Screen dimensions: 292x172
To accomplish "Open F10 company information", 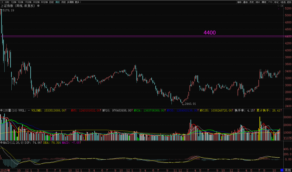I will [x=270, y=2].
